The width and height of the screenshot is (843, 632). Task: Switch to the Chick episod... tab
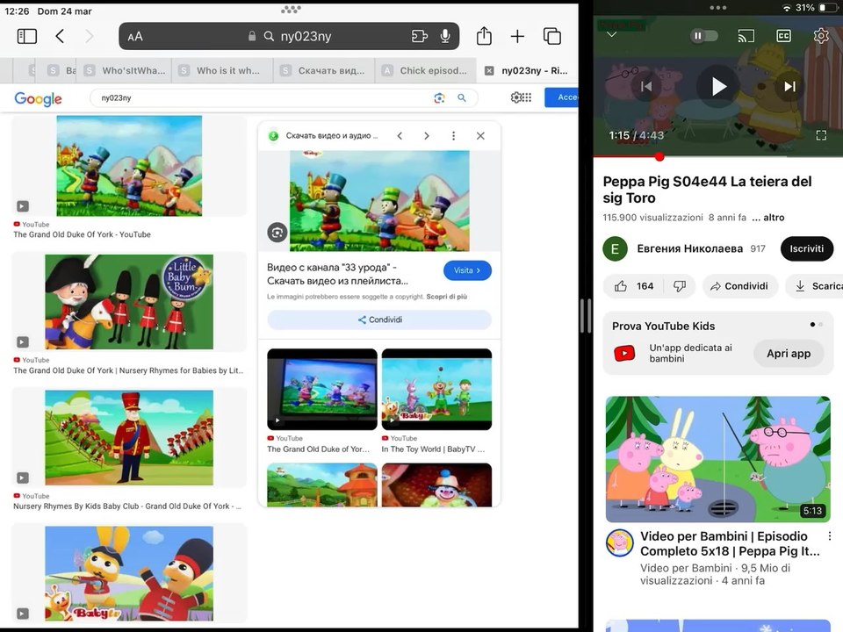425,70
